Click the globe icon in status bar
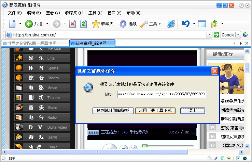The image size is (252, 162). point(244,158)
